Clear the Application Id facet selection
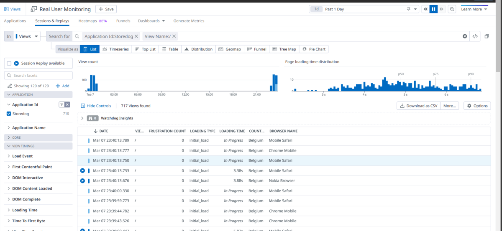The width and height of the screenshot is (502, 231). (67, 105)
